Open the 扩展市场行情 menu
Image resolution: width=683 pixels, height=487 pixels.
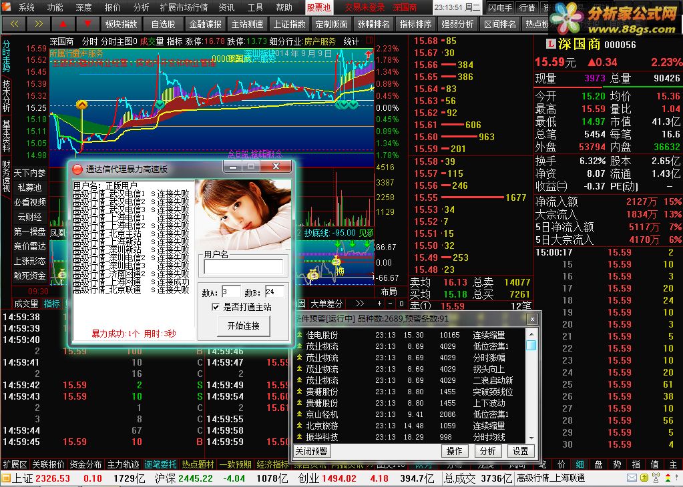click(x=184, y=7)
